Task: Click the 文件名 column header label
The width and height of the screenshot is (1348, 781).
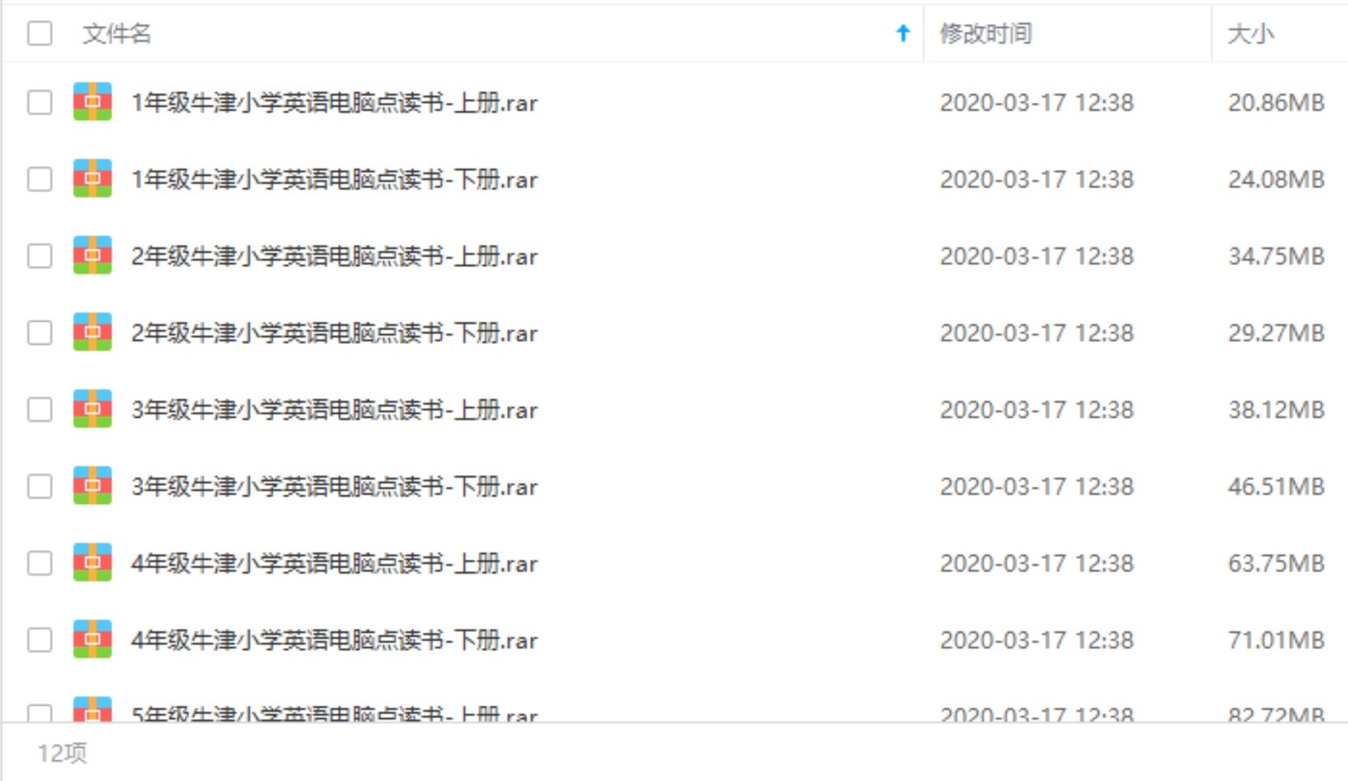Action: (x=117, y=34)
